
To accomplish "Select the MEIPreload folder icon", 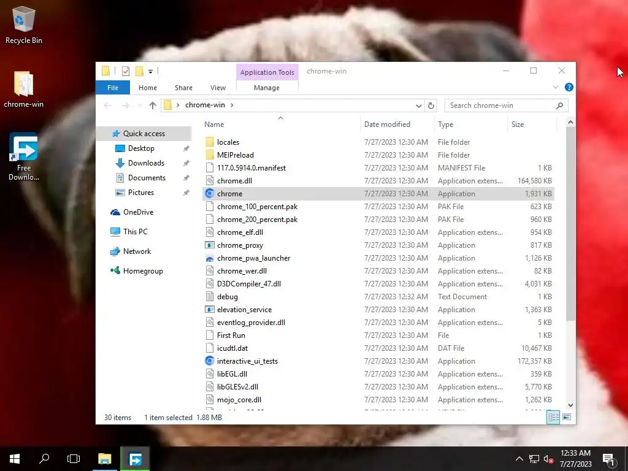I will 210,155.
